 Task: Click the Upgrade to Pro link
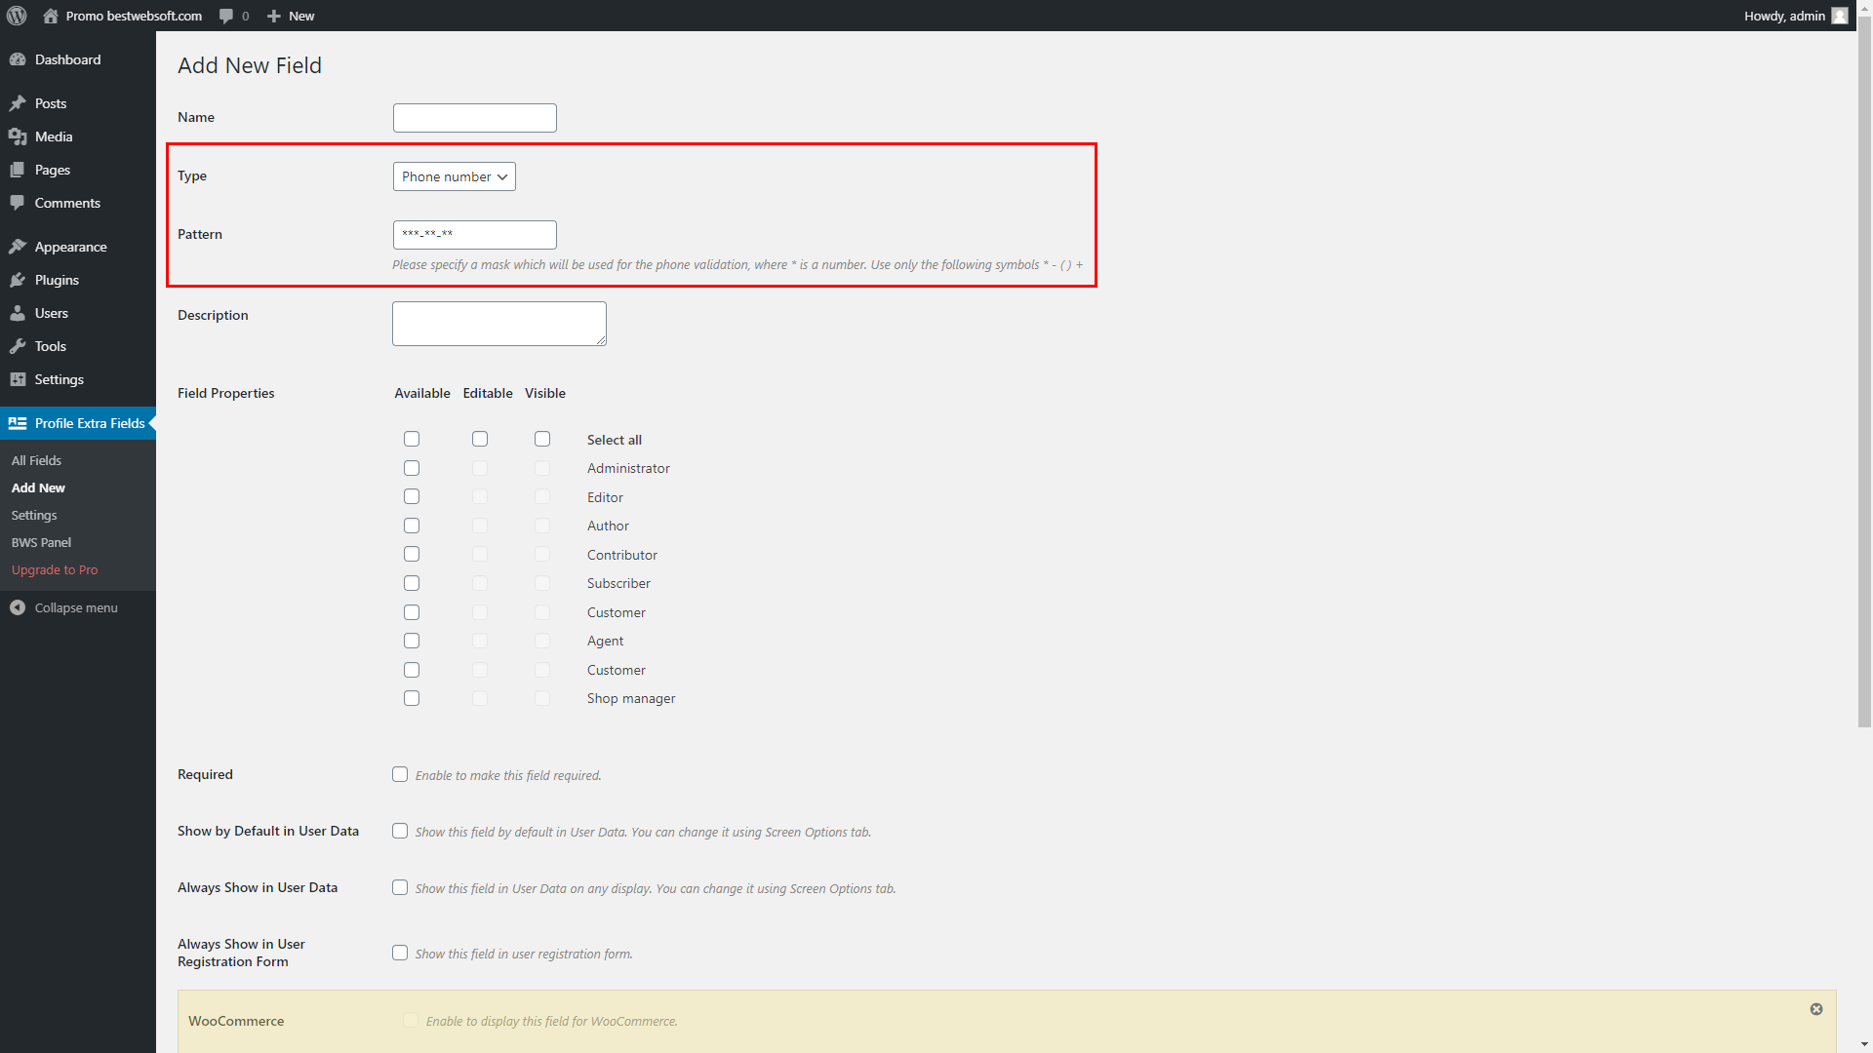55,569
